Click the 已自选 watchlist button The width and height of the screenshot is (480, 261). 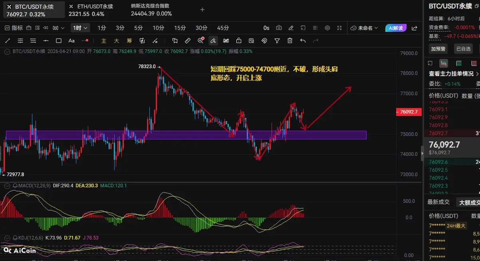463,49
